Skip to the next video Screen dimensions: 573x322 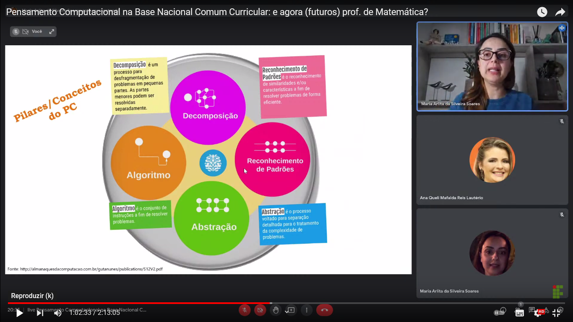click(40, 313)
